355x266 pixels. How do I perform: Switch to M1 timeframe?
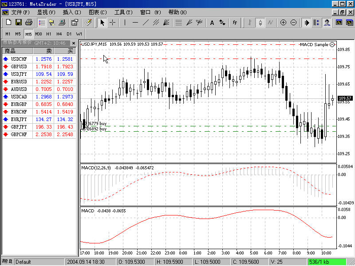[x=8, y=34]
